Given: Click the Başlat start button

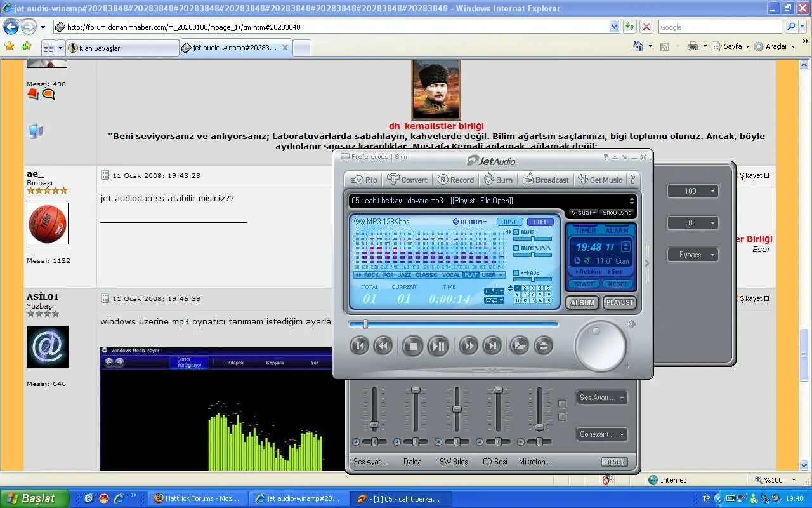Looking at the screenshot, I should [x=35, y=498].
